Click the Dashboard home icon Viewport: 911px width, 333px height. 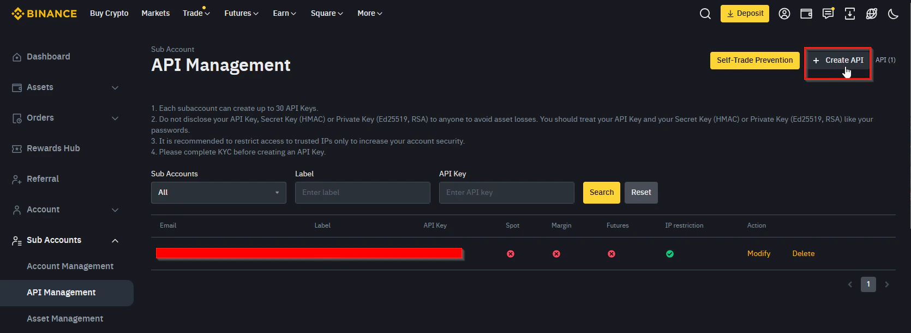pos(17,57)
